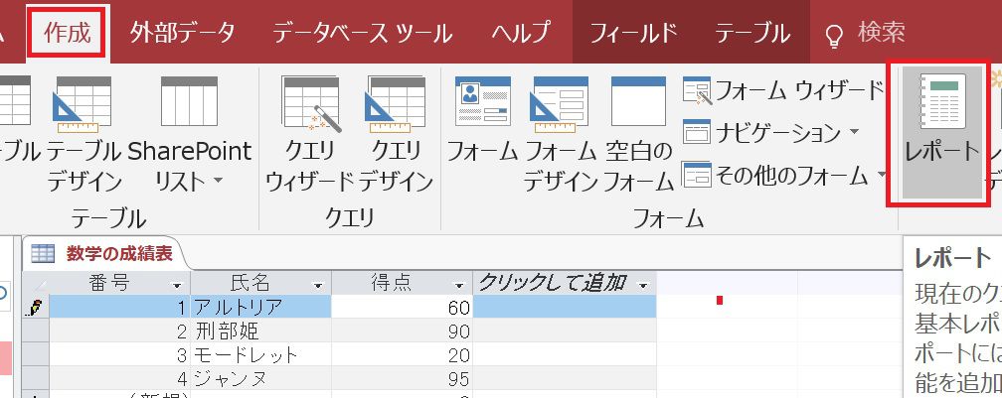Open Form Design (フォーム デザイン)
Screen dimensions: 1002x398
(561, 133)
